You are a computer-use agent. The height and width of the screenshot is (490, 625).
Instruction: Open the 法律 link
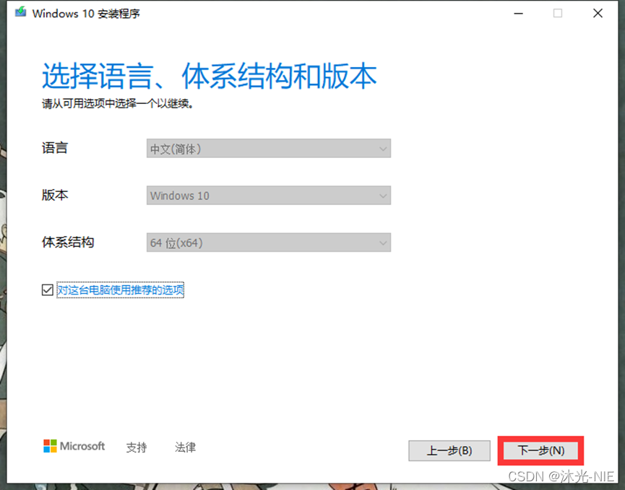pyautogui.click(x=186, y=447)
